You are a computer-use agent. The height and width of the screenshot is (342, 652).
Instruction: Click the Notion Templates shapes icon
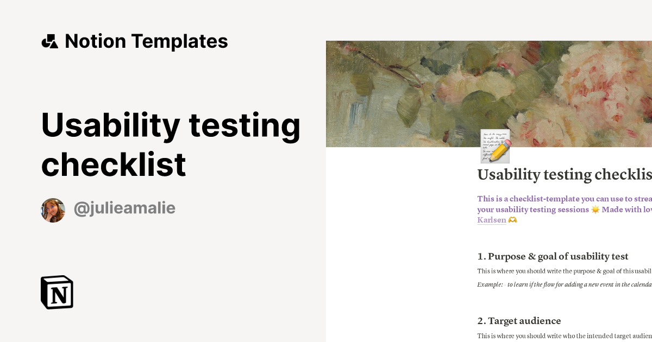pos(49,41)
